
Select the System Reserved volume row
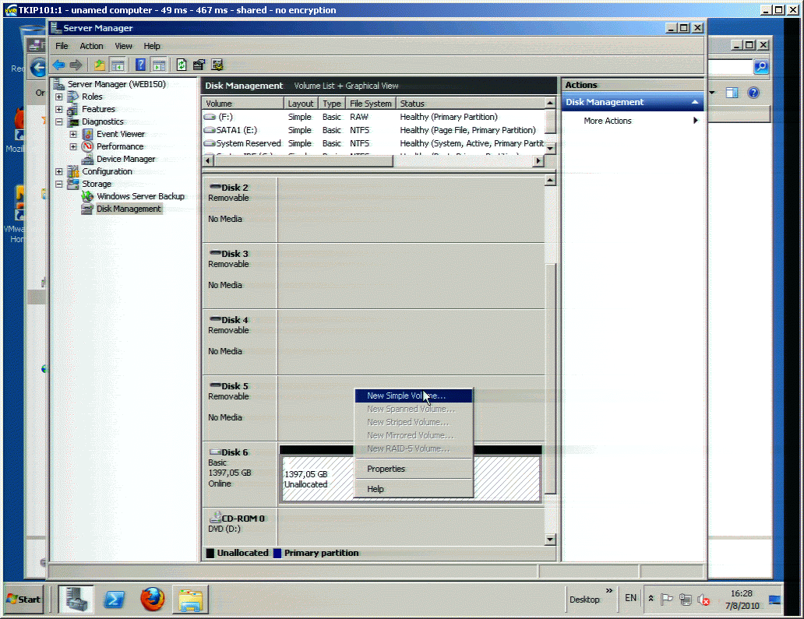[x=373, y=143]
